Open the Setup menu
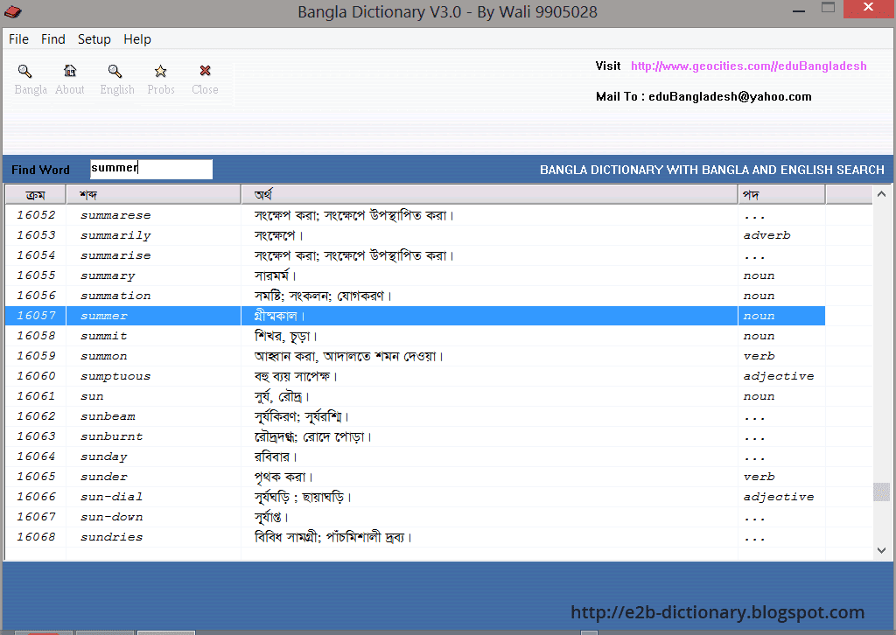Viewport: 896px width, 635px height. (94, 39)
